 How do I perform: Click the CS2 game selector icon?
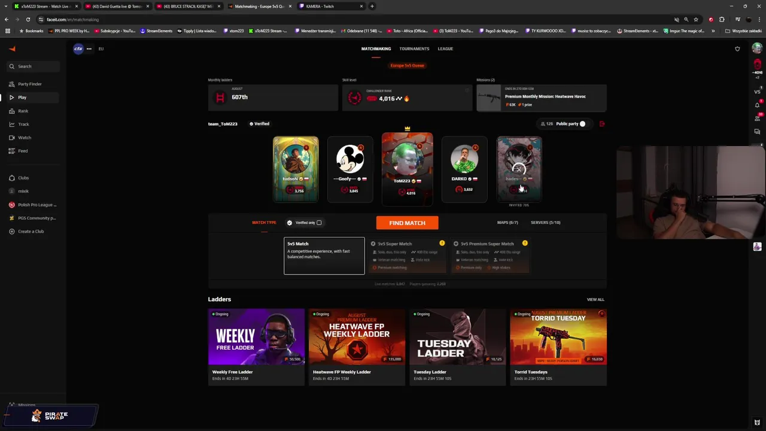tap(78, 49)
